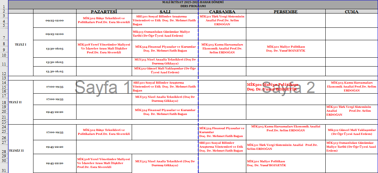Select the MLY515 Nicel Anaaliz Teknikleri cell

(x=164, y=62)
